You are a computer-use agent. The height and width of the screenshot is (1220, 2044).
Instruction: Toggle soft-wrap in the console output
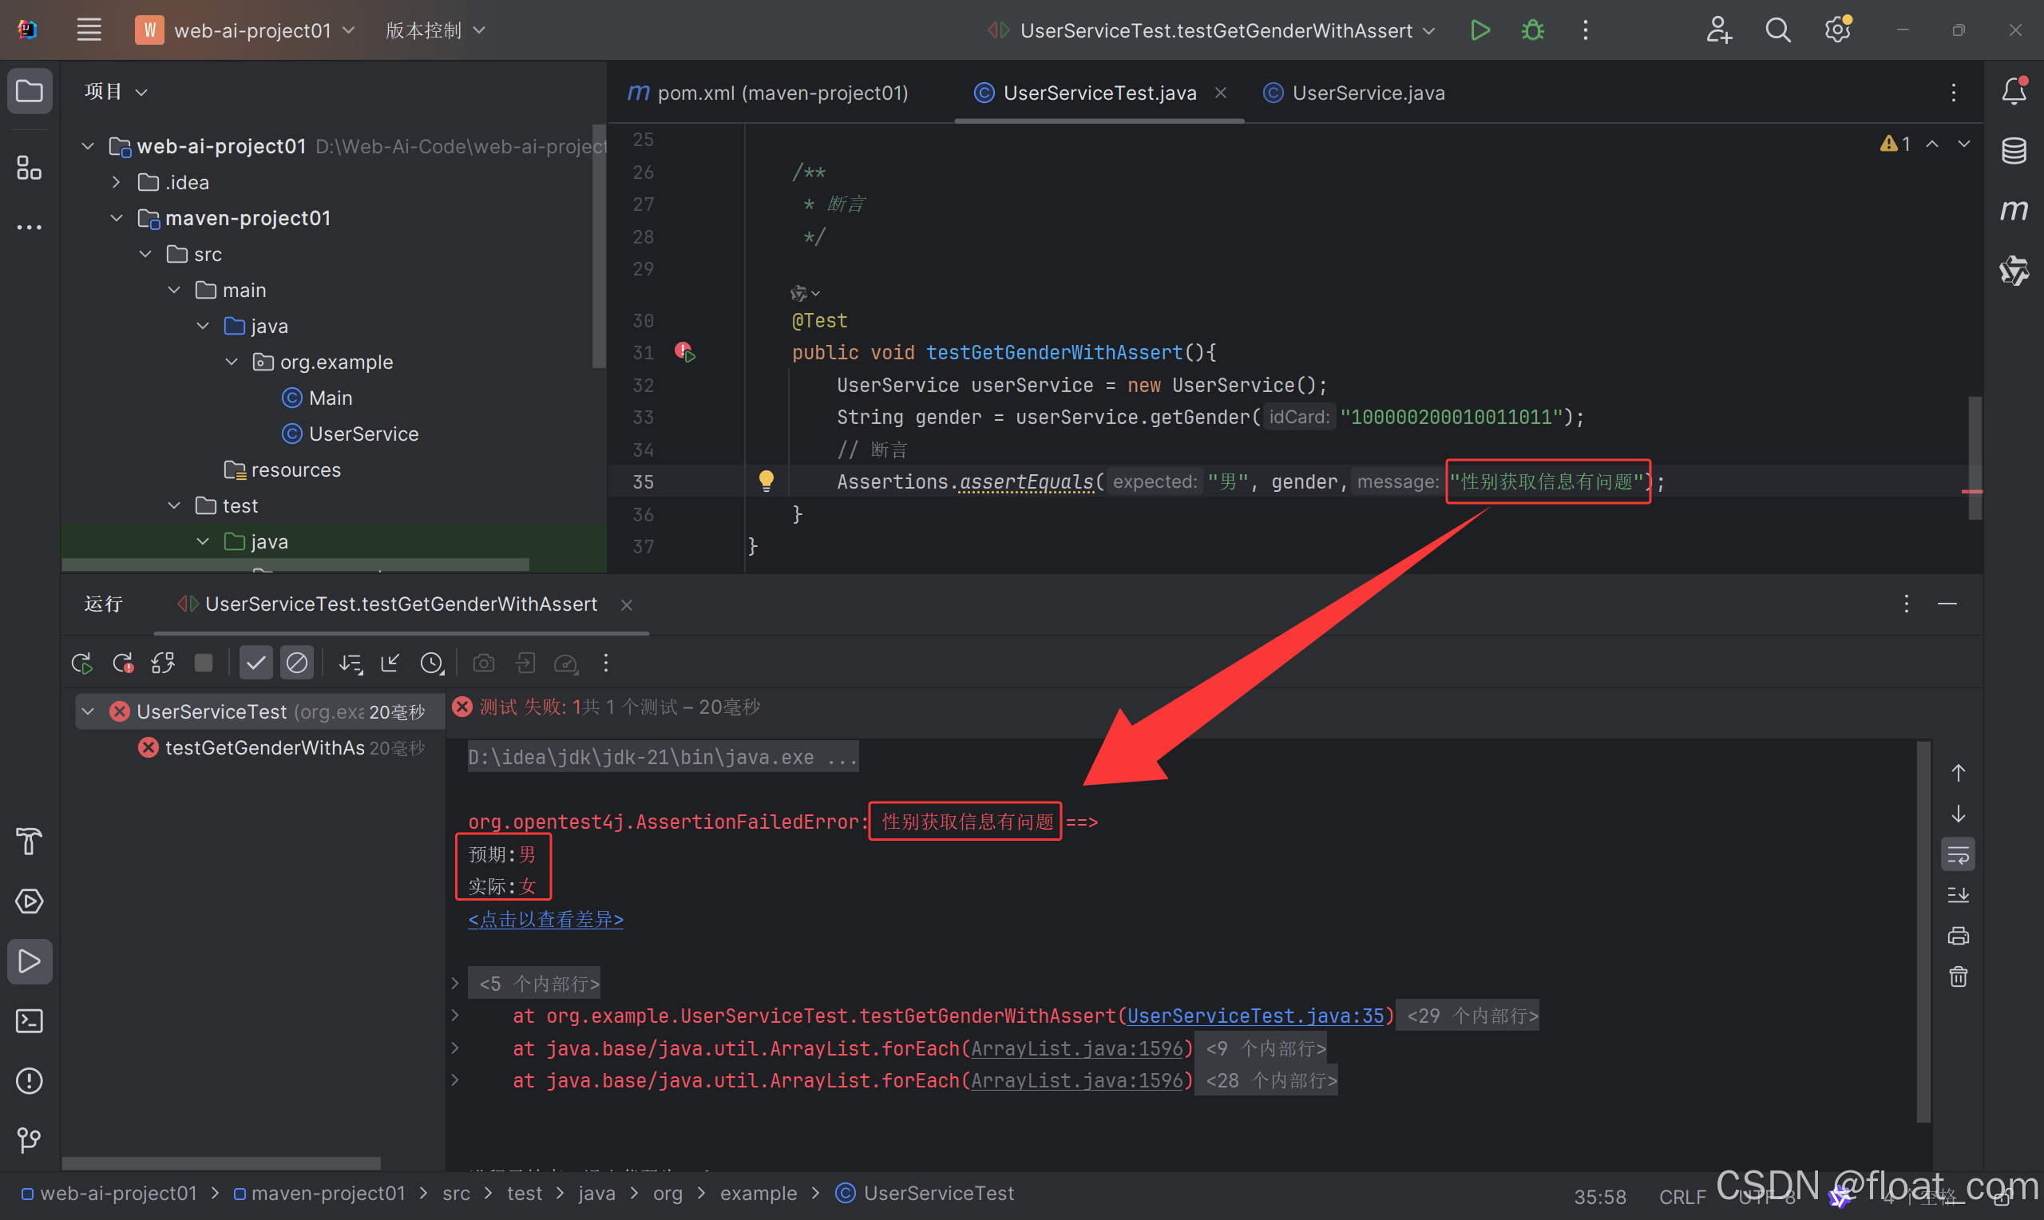1958,855
